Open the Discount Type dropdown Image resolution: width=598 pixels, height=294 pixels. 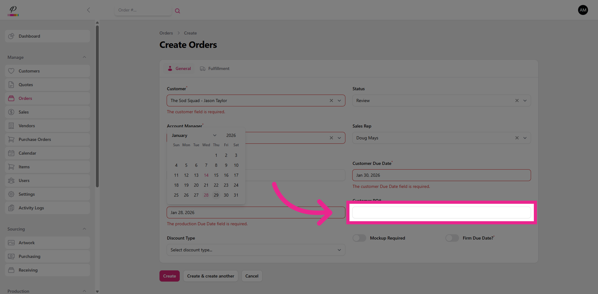point(256,250)
